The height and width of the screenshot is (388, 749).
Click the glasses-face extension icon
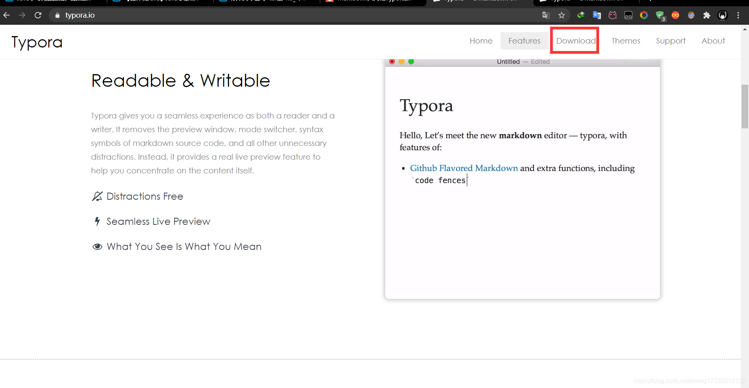691,15
